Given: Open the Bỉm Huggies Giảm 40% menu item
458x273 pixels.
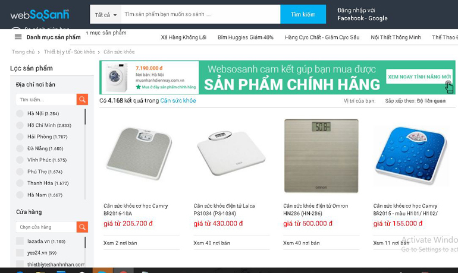Looking at the screenshot, I should coord(245,37).
